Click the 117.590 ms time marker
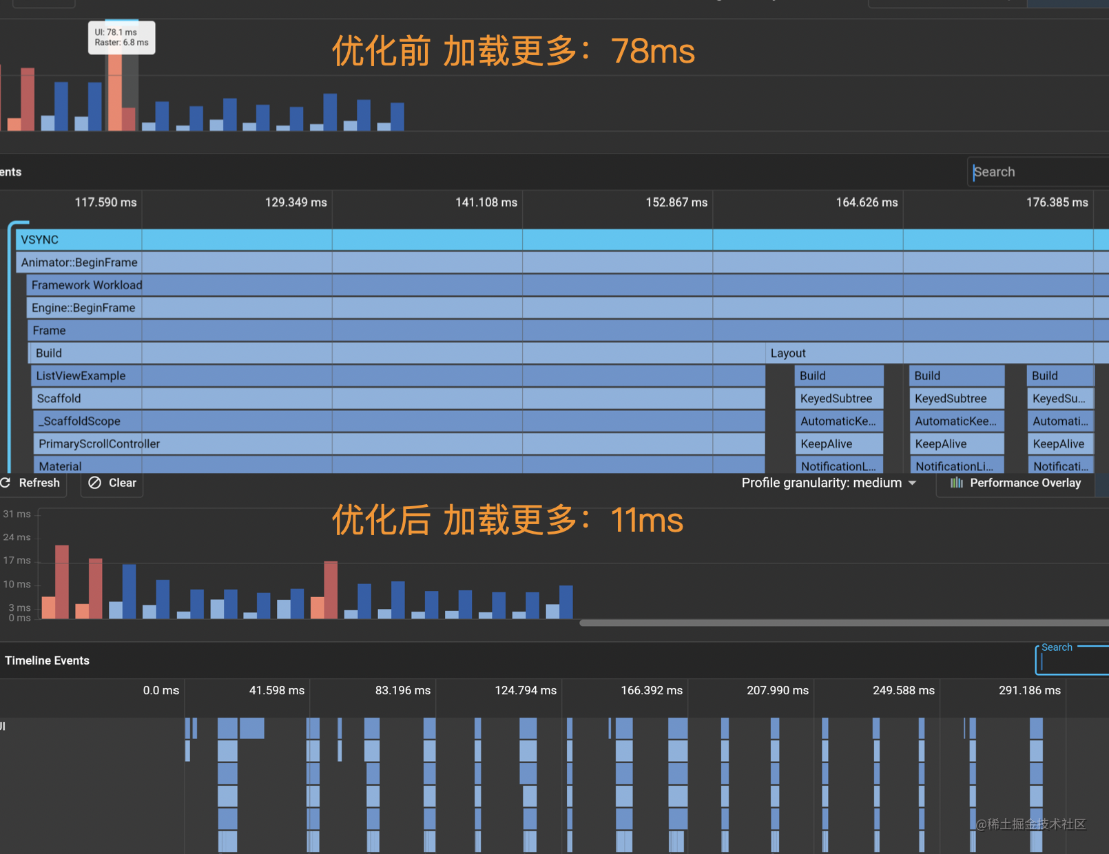The height and width of the screenshot is (854, 1109). [105, 202]
